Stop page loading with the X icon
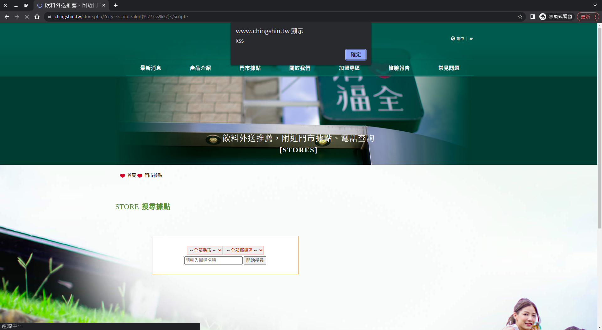The image size is (602, 330). [27, 17]
